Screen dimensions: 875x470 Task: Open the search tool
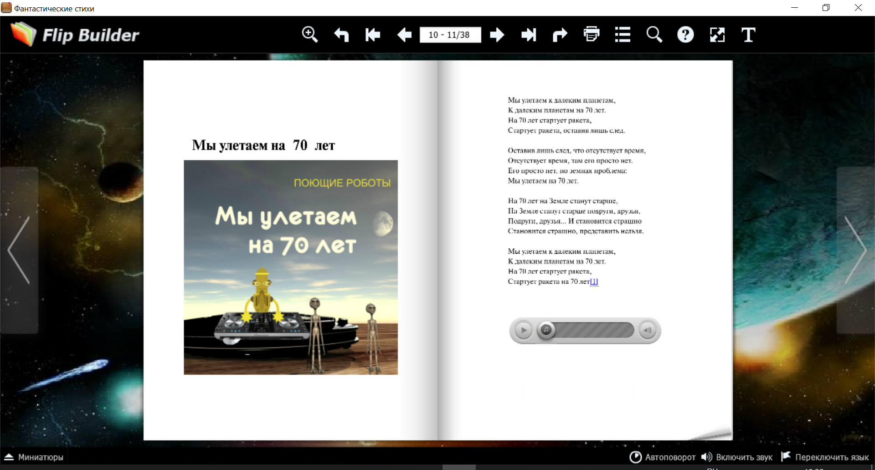click(654, 35)
